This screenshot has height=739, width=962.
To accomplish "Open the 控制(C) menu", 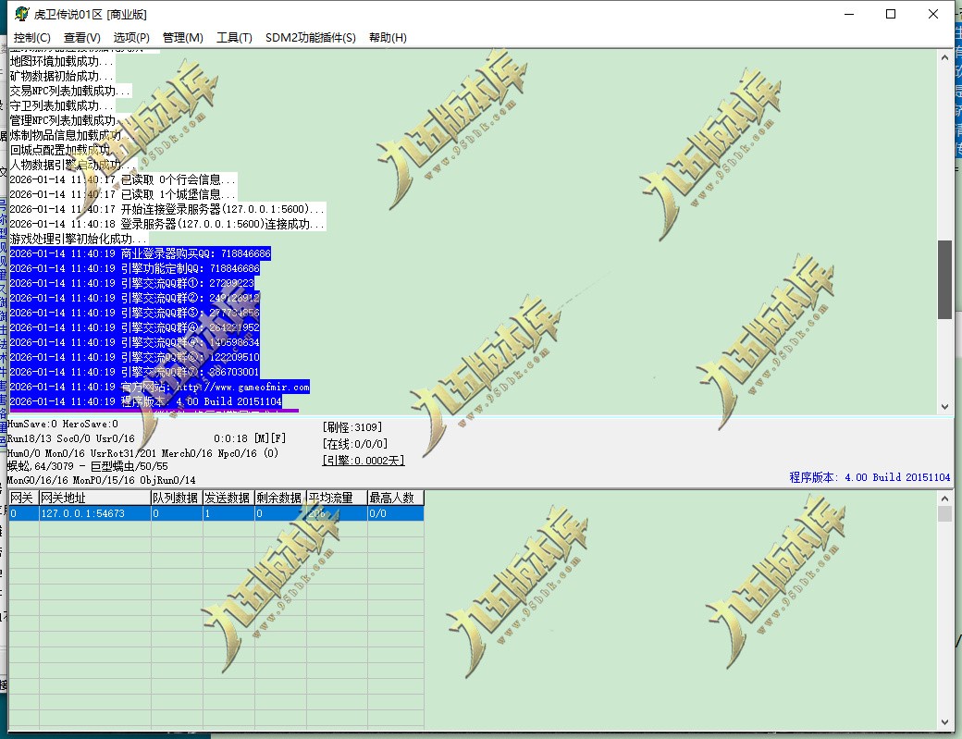I will coord(31,37).
